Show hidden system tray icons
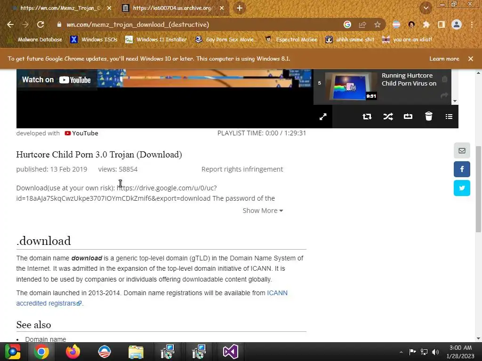Viewport: 482px width, 361px height. (x=401, y=352)
